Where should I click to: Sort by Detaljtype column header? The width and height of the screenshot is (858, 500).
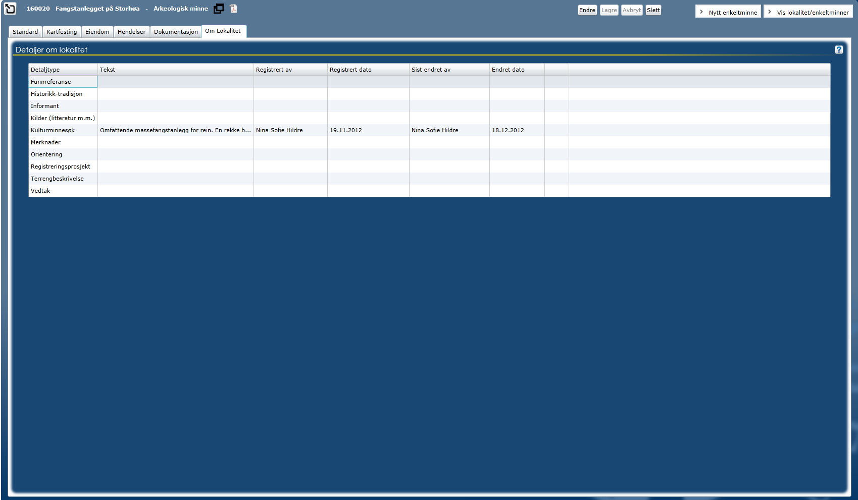click(x=63, y=70)
